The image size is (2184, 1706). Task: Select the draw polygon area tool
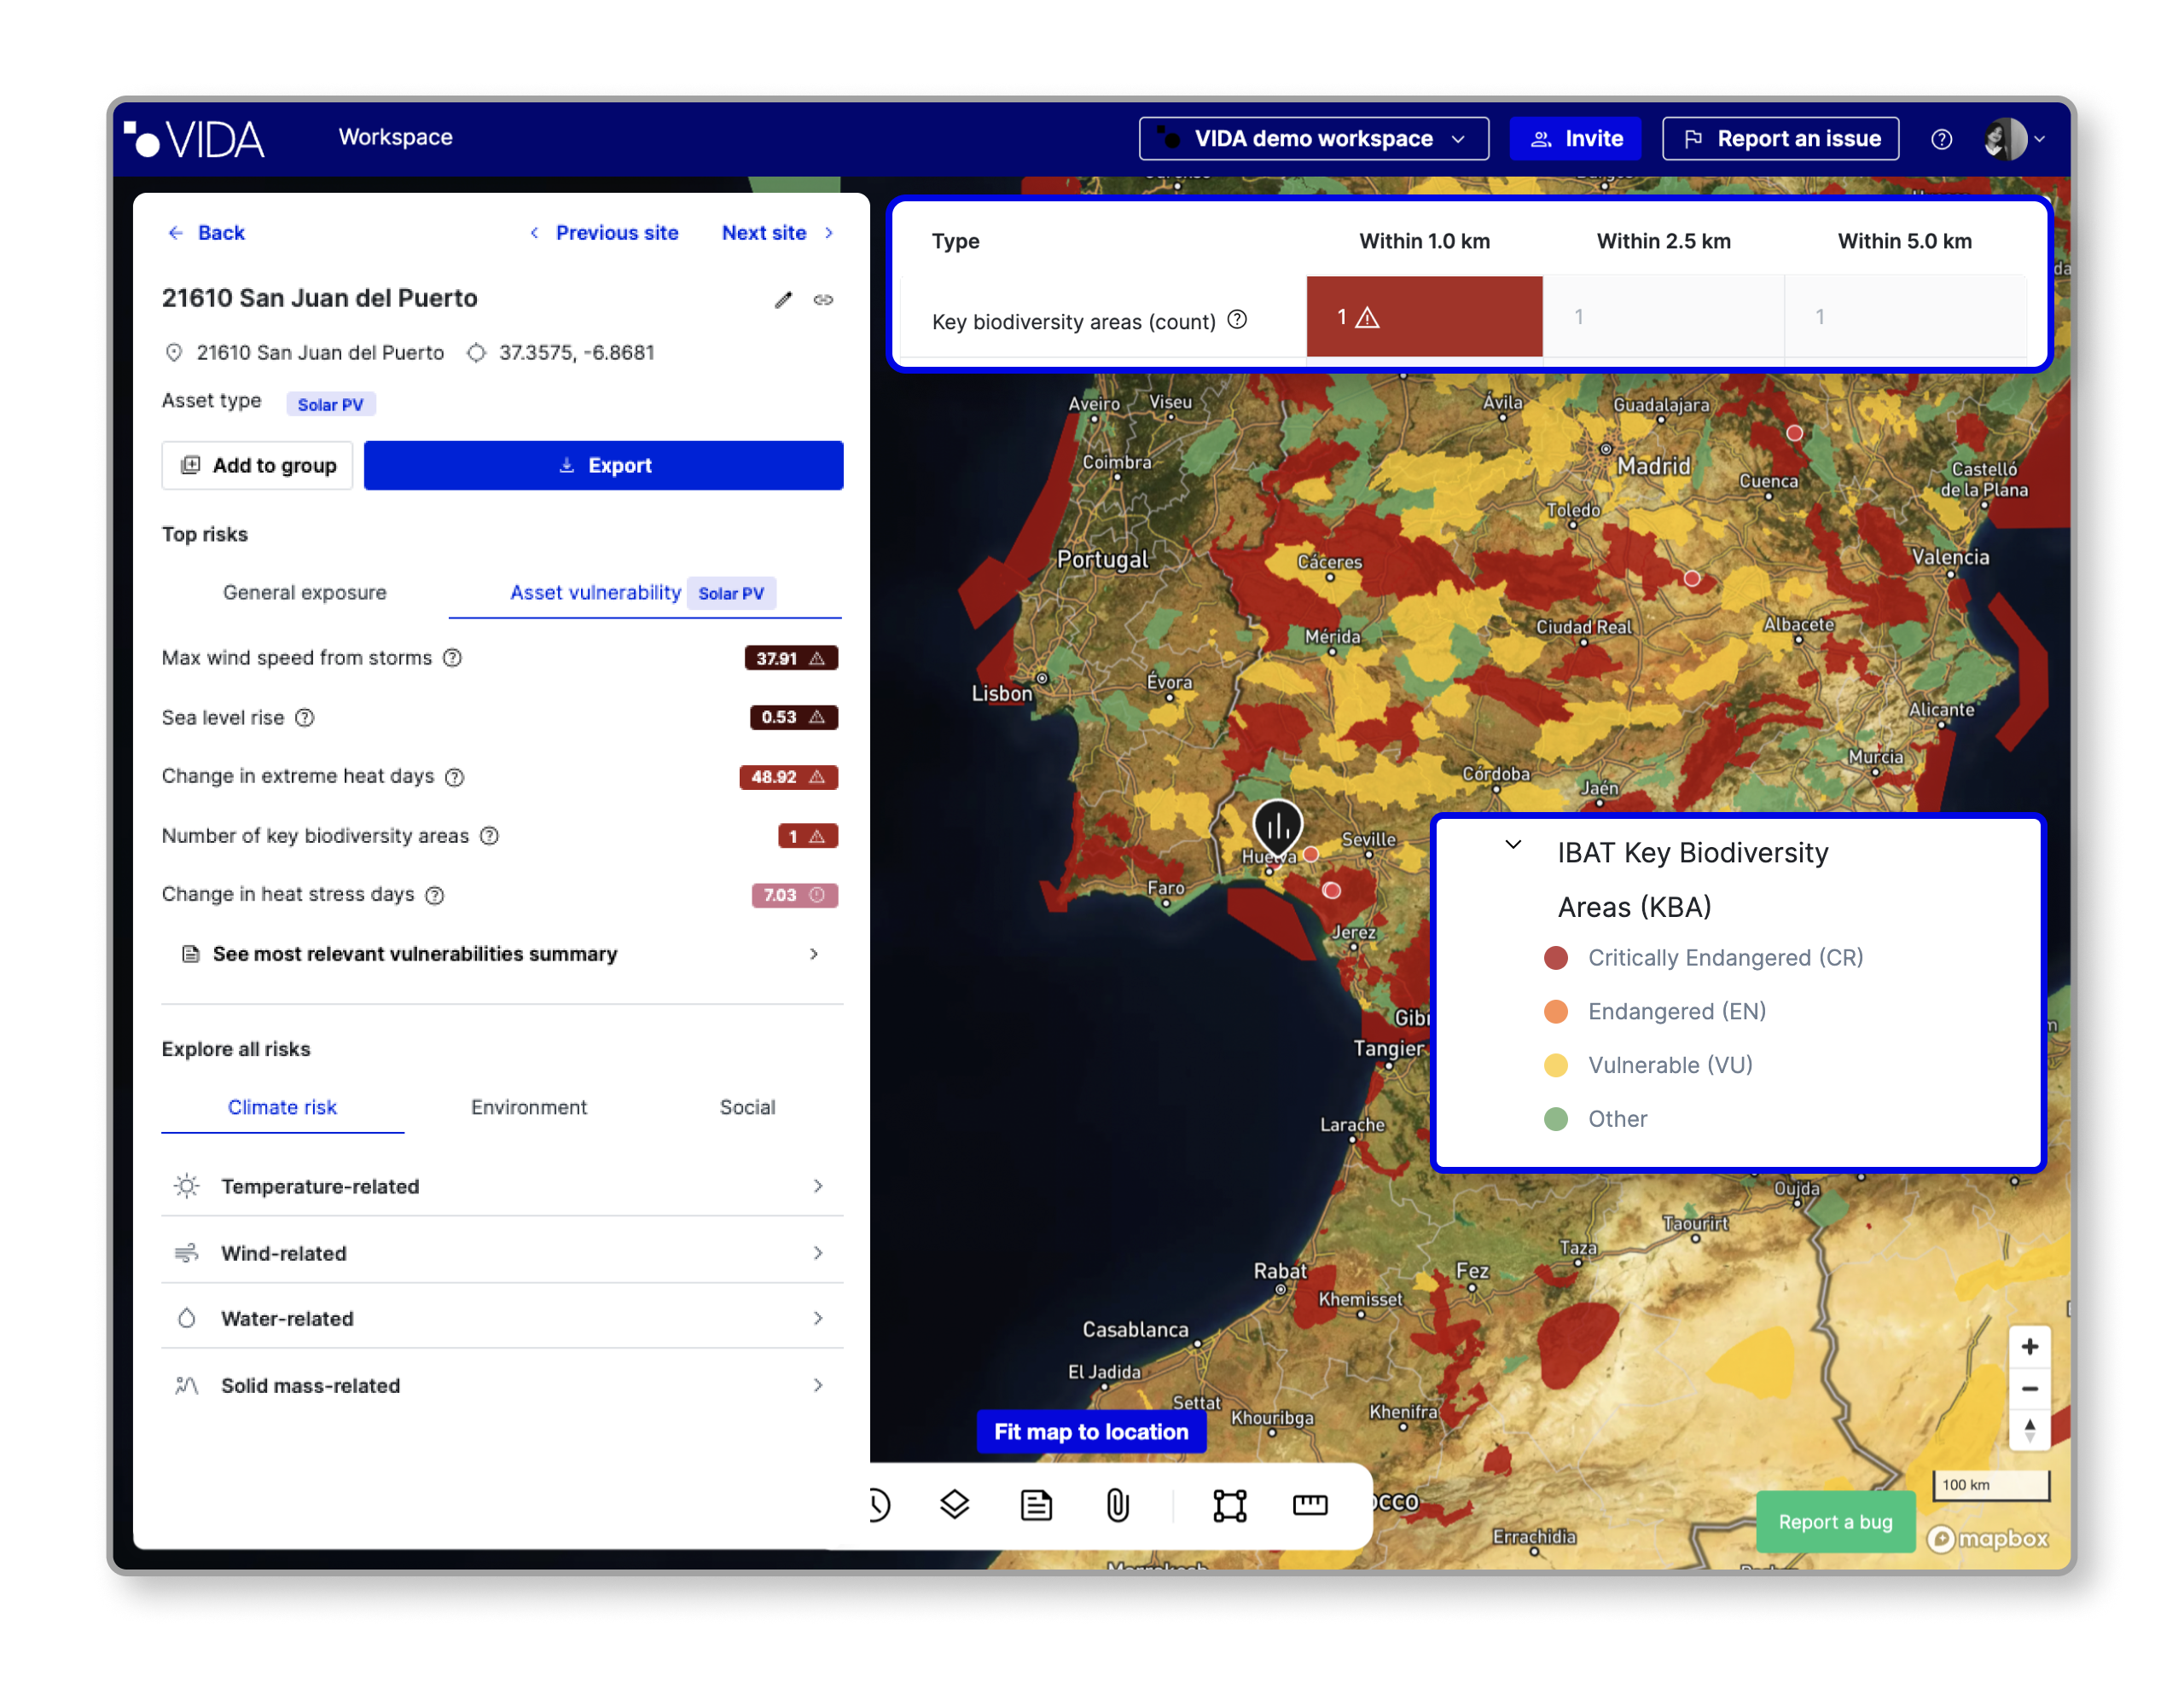(x=1229, y=1504)
